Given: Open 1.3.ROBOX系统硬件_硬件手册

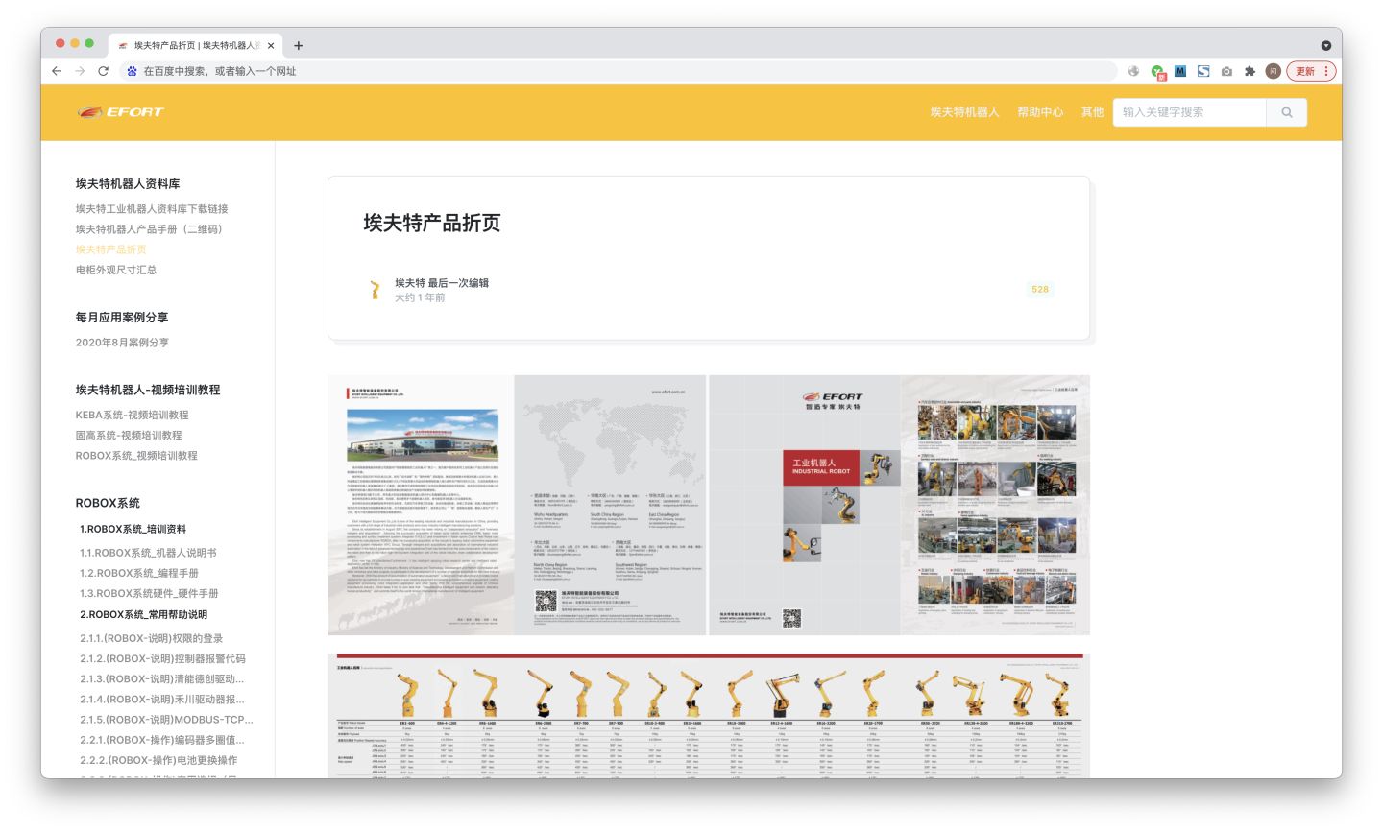Looking at the screenshot, I should pyautogui.click(x=149, y=594).
